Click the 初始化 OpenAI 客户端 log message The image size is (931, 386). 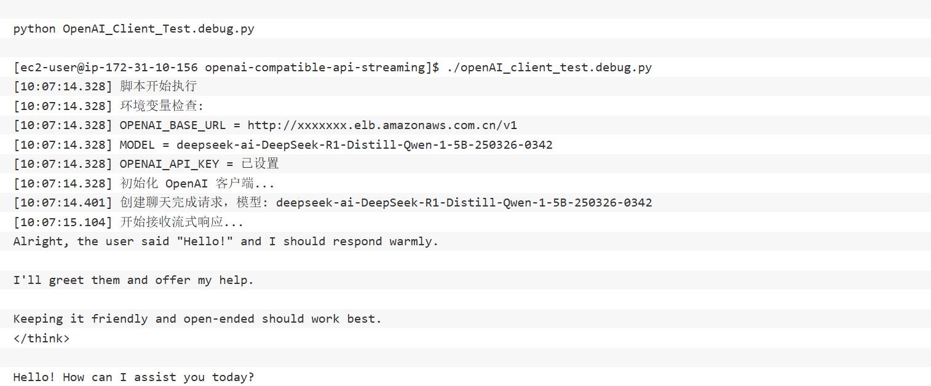197,184
